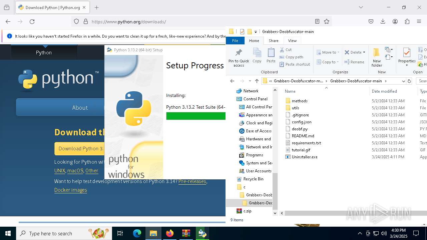Click the Firefox URL address field
Image resolution: width=427 pixels, height=240 pixels.
[x=202, y=22]
